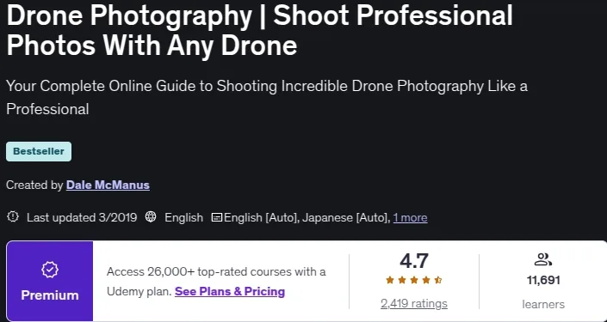The height and width of the screenshot is (322, 607).
Task: Click the course language 'English' text
Action: coord(183,217)
